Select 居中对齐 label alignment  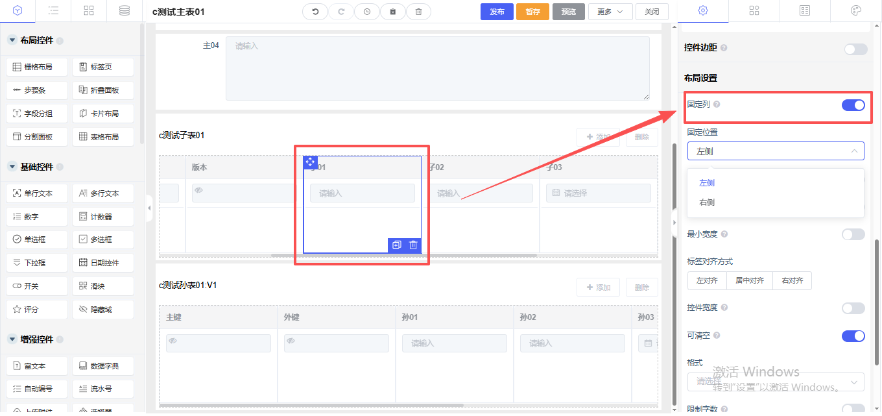749,281
